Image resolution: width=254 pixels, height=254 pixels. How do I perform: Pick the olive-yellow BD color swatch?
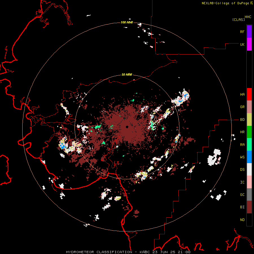tap(249, 120)
